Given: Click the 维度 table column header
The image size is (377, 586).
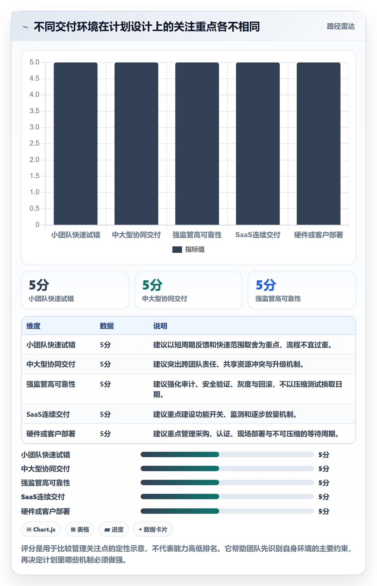Looking at the screenshot, I should (x=33, y=326).
